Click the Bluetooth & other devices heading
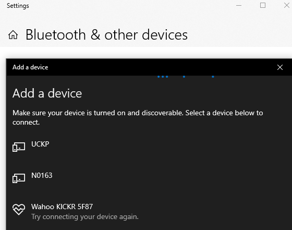 [x=106, y=35]
